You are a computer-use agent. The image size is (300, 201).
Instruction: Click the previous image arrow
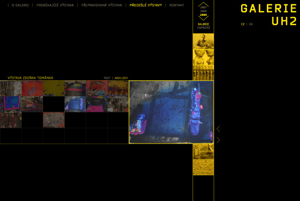(x=218, y=129)
